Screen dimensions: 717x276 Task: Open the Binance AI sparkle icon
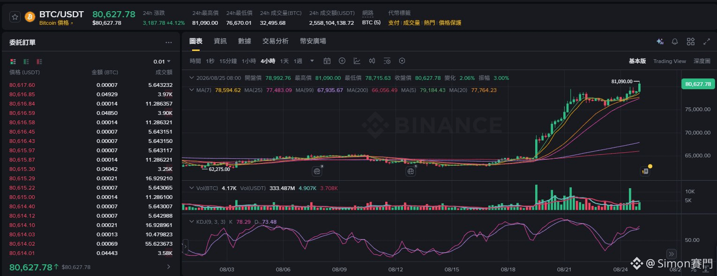[x=660, y=42]
